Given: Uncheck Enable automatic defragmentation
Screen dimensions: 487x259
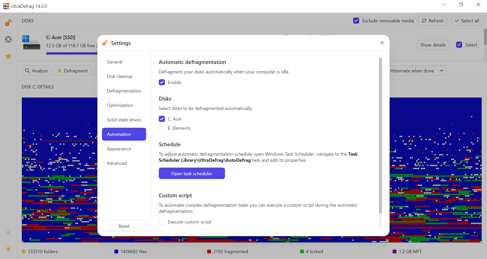Looking at the screenshot, I should point(162,82).
